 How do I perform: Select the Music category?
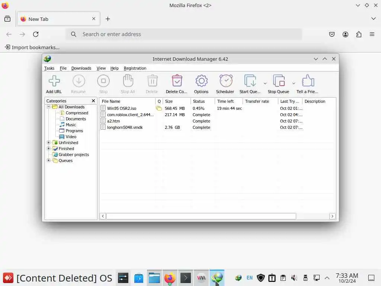pyautogui.click(x=71, y=125)
